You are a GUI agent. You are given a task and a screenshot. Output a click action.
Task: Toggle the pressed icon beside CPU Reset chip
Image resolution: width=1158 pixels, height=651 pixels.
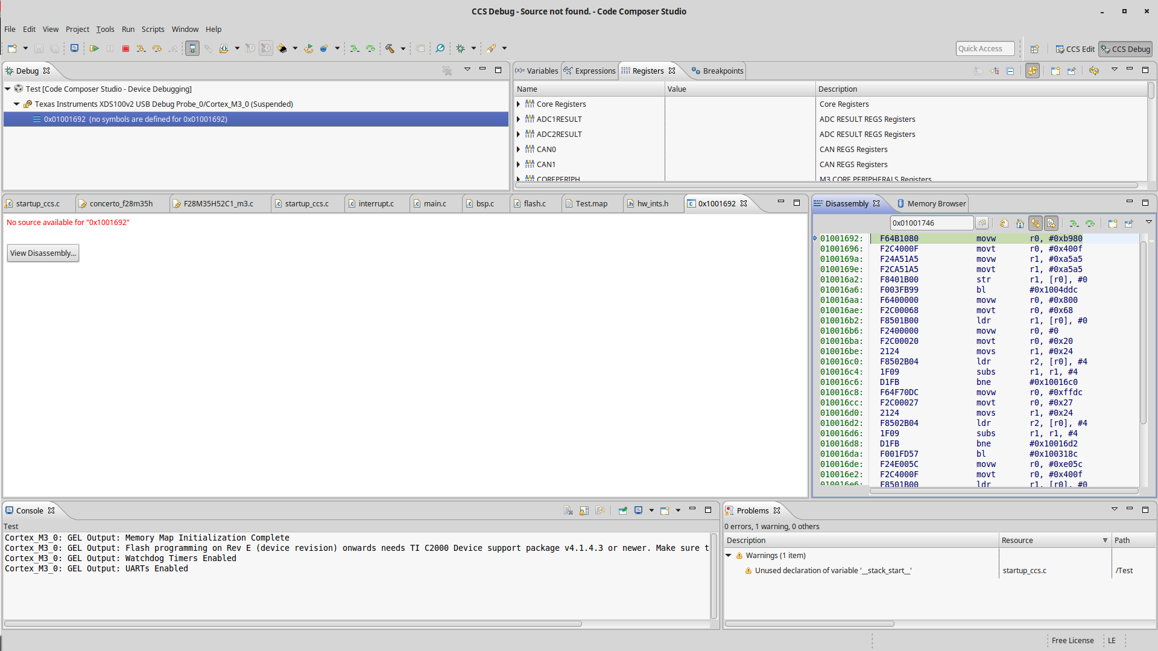266,48
